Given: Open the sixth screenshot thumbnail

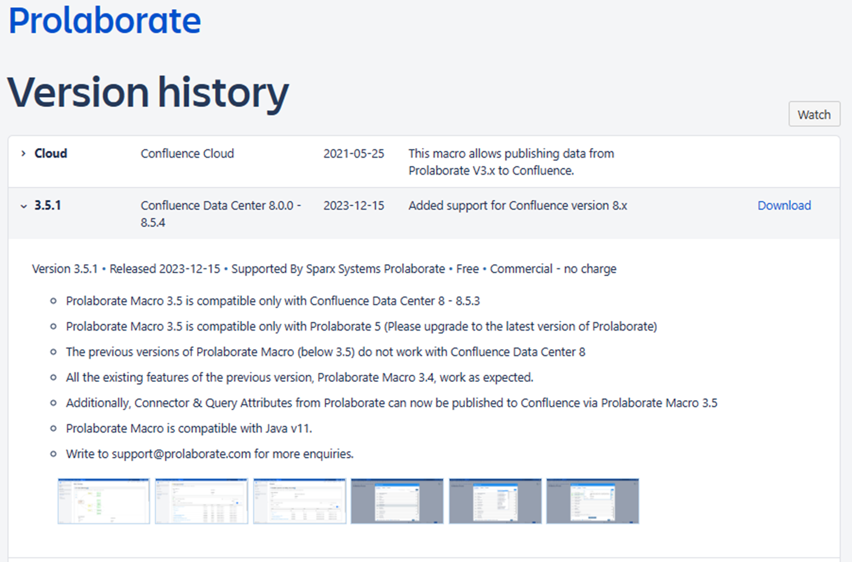Looking at the screenshot, I should pyautogui.click(x=593, y=501).
